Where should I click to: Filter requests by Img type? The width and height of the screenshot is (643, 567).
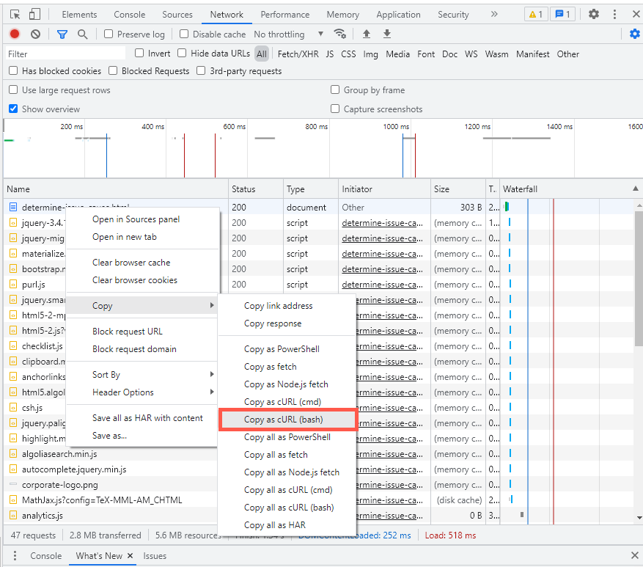click(371, 54)
